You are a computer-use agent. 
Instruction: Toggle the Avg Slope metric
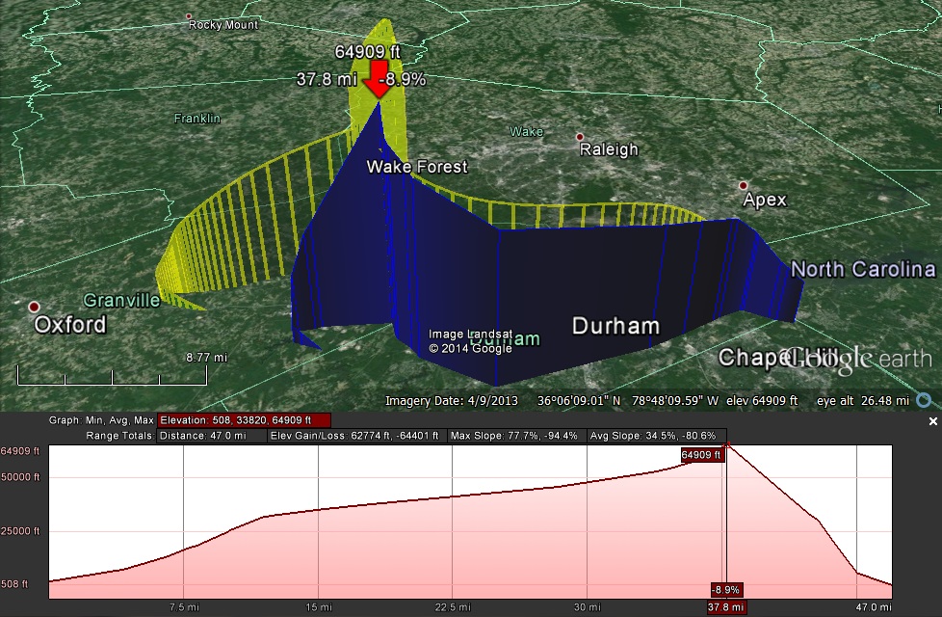(x=657, y=436)
